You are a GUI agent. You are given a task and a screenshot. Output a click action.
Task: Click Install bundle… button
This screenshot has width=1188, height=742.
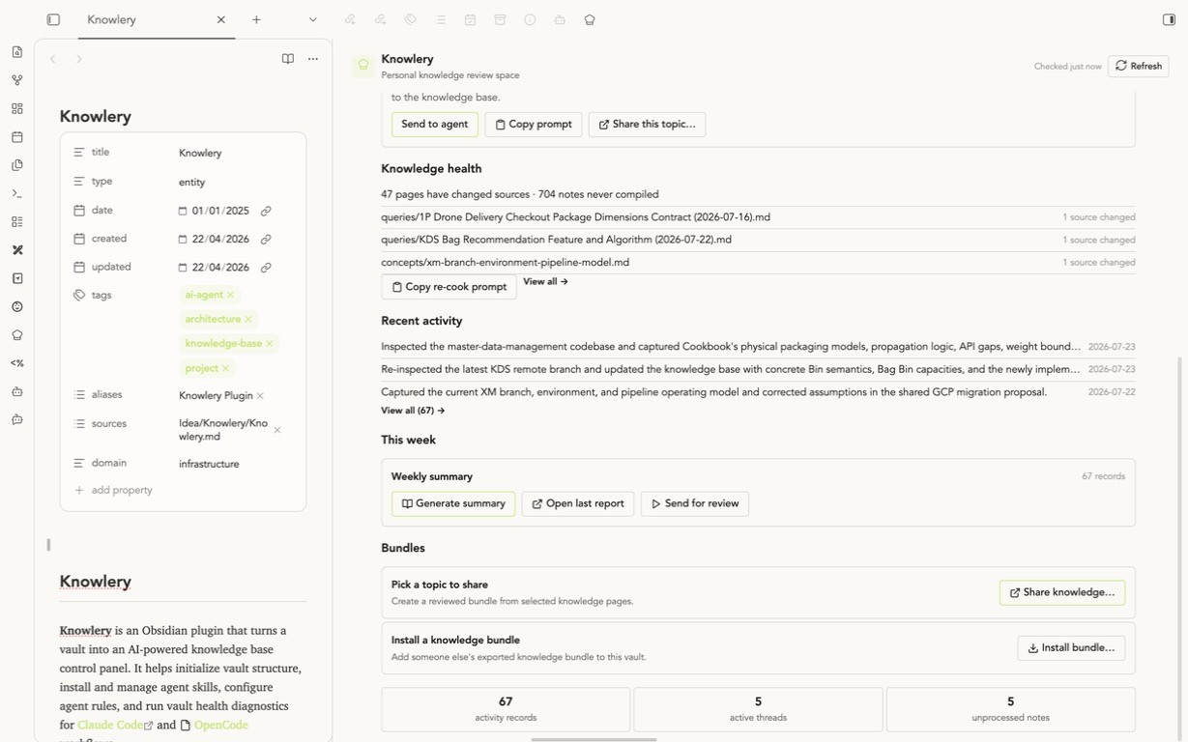pos(1071,648)
